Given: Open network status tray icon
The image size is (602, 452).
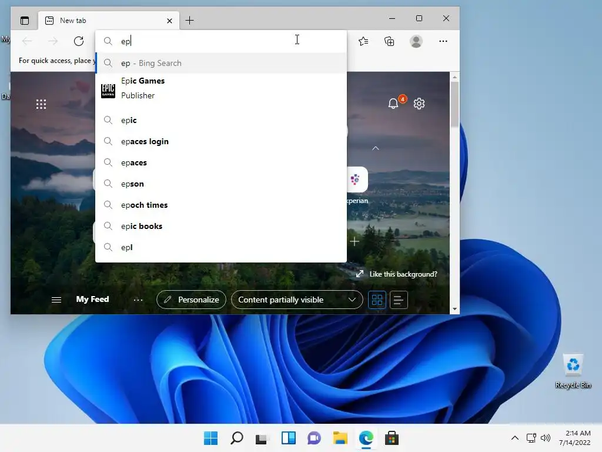Looking at the screenshot, I should pos(531,438).
